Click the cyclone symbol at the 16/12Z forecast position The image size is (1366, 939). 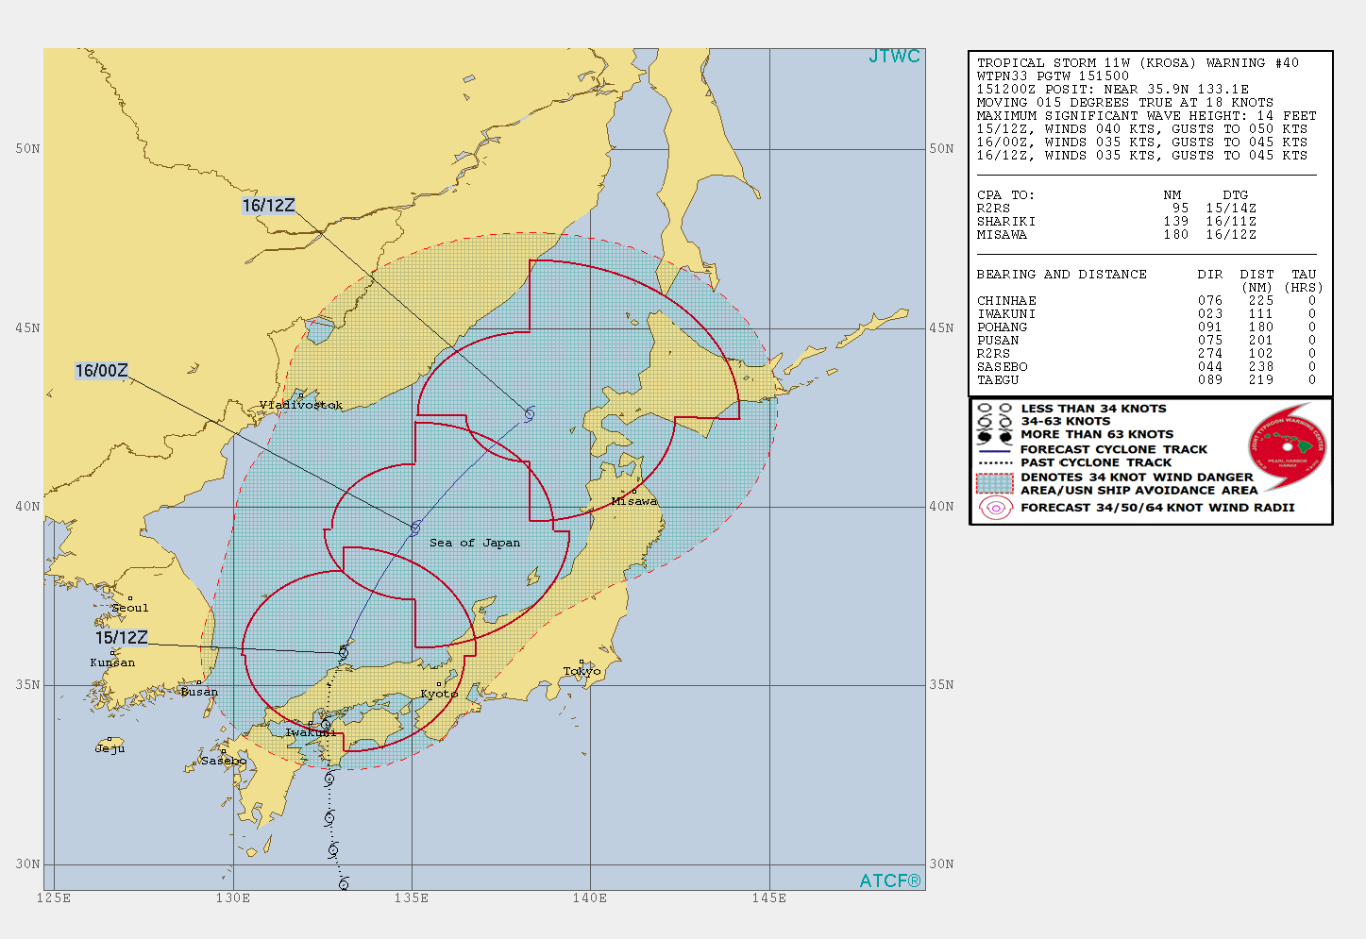(x=530, y=413)
